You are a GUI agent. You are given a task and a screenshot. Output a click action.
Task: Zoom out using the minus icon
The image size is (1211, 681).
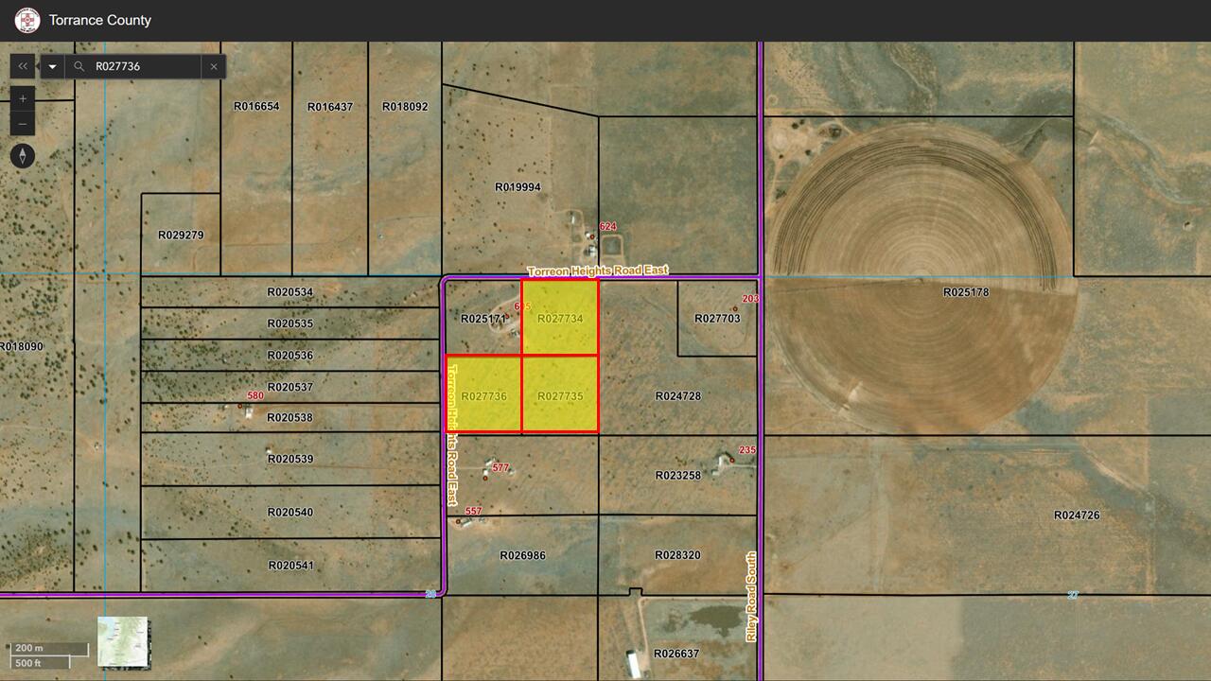click(x=22, y=123)
